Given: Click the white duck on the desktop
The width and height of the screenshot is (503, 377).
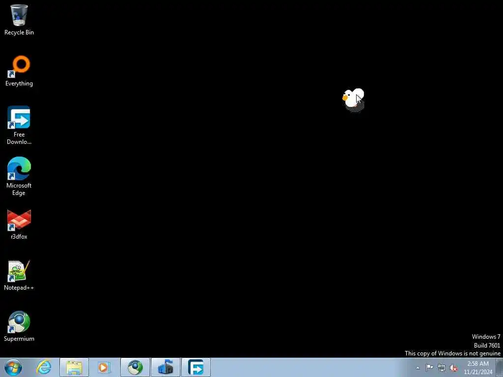Looking at the screenshot, I should [353, 98].
